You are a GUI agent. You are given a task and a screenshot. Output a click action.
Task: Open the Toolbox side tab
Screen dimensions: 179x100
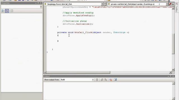177,8
